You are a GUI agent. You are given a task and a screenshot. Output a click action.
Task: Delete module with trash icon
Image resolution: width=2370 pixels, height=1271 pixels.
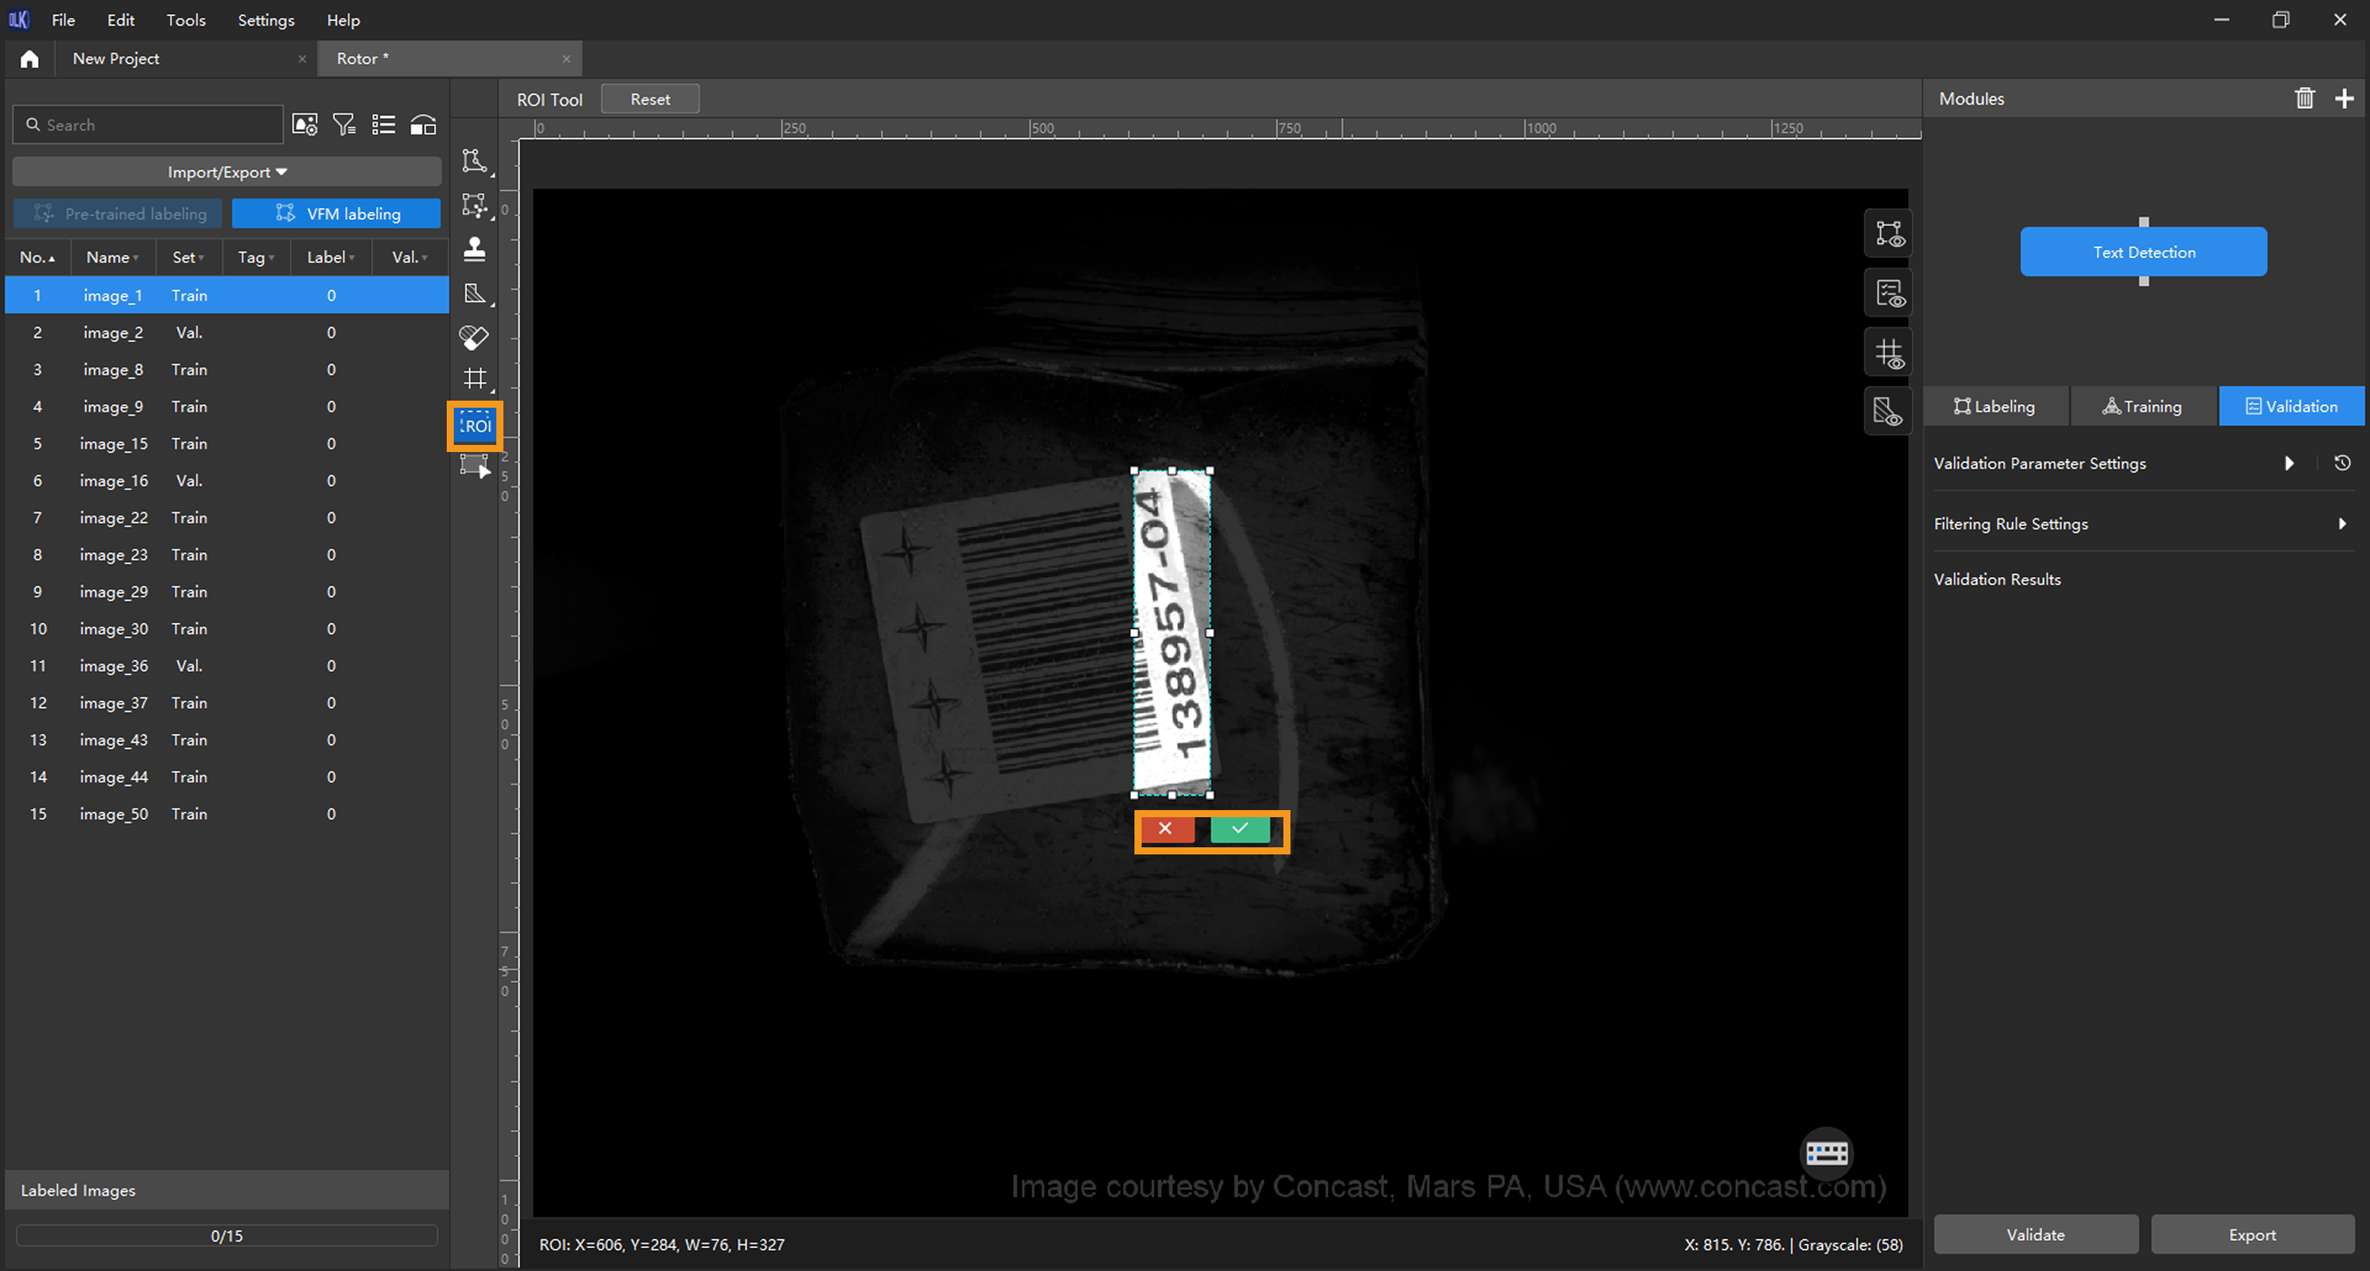2304,98
